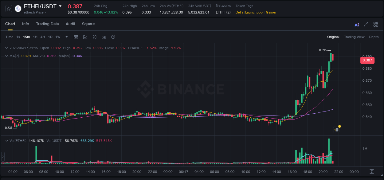Select the 1H interval
This screenshot has height=180, width=384.
(35, 37)
